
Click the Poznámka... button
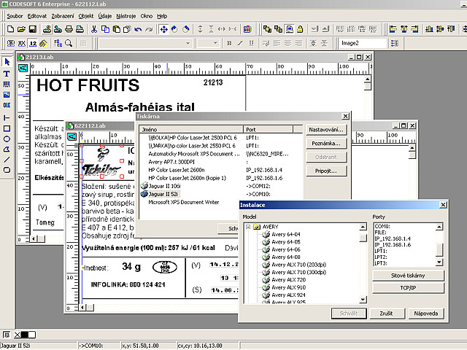(x=326, y=144)
